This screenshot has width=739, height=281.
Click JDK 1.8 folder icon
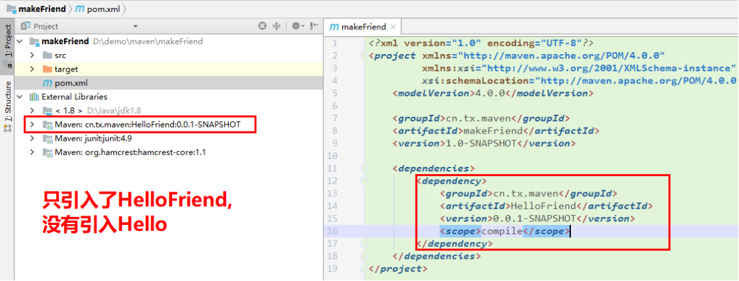(x=47, y=111)
